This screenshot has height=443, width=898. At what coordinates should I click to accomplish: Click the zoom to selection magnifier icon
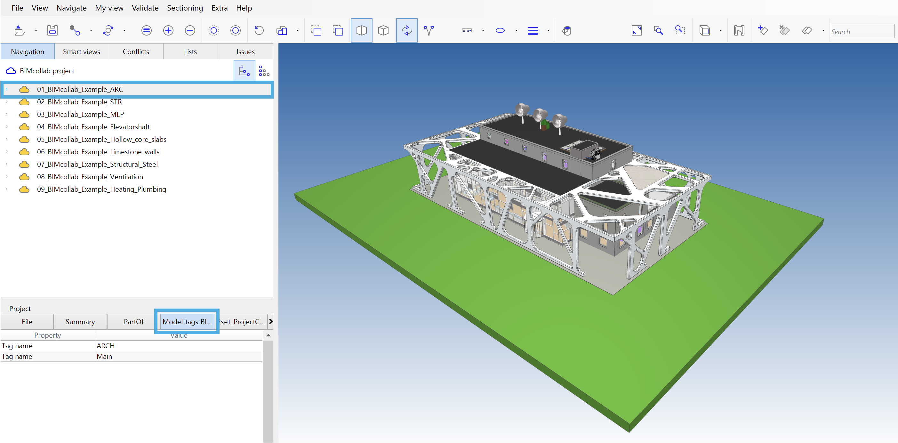pos(658,31)
